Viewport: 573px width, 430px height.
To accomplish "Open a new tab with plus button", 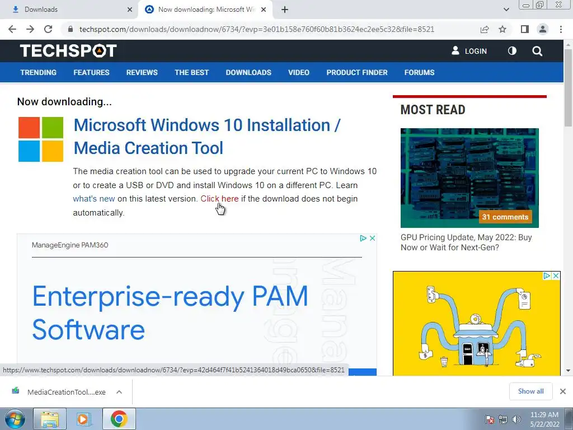I will tap(285, 10).
